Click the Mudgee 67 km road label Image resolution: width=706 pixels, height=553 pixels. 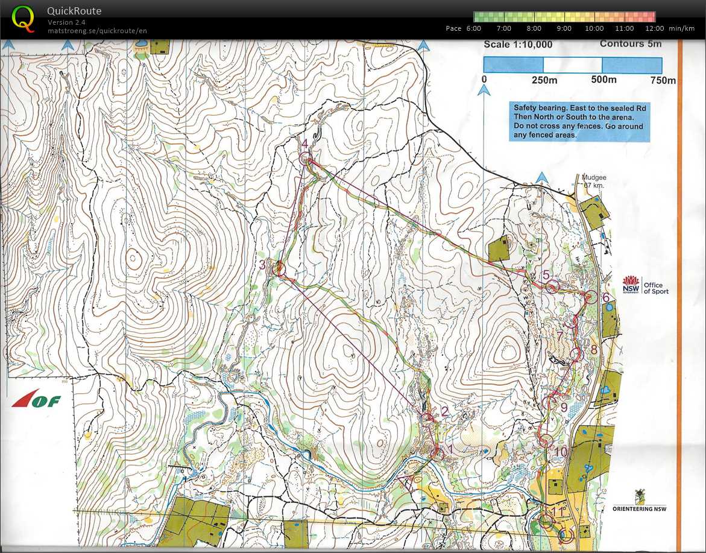(594, 181)
